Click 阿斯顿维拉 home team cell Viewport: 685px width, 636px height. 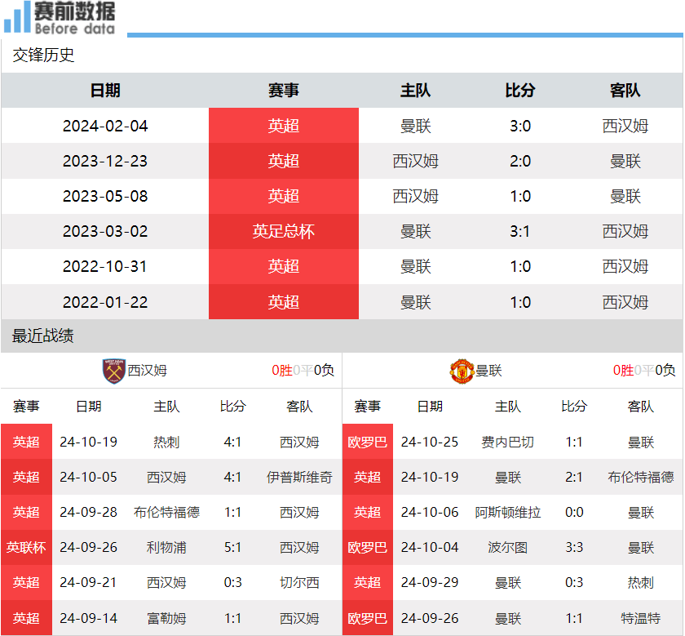pos(507,512)
